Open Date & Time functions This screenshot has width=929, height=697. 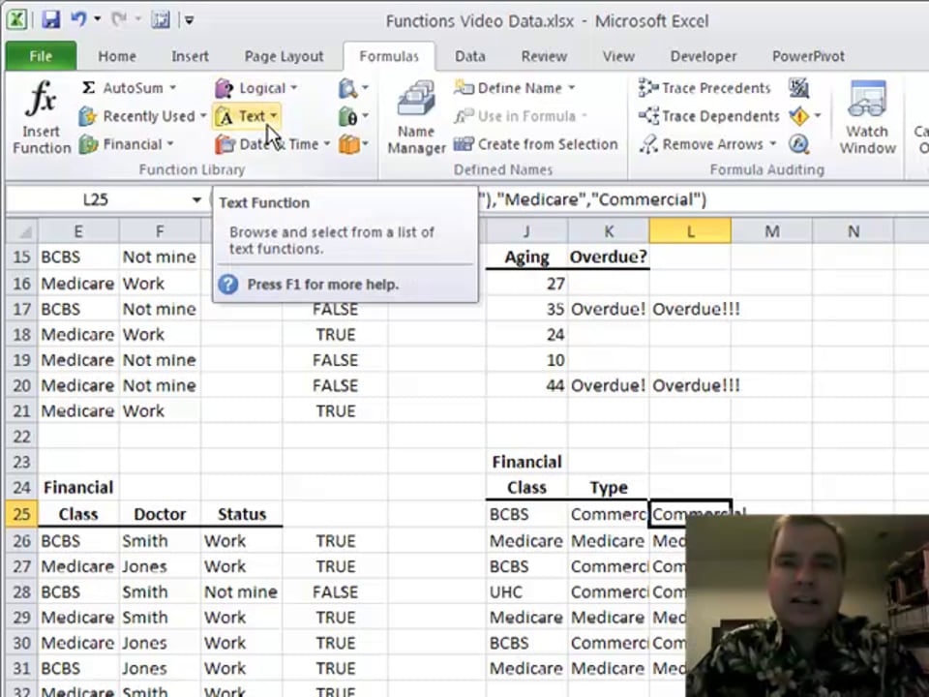pyautogui.click(x=272, y=144)
